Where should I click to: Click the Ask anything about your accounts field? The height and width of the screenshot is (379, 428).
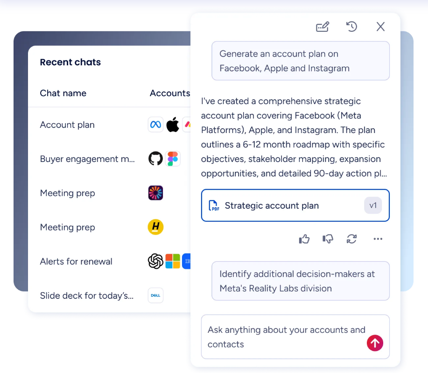point(295,337)
